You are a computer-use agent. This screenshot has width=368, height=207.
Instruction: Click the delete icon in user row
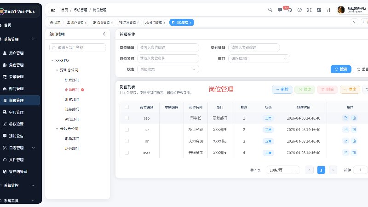click(x=354, y=153)
